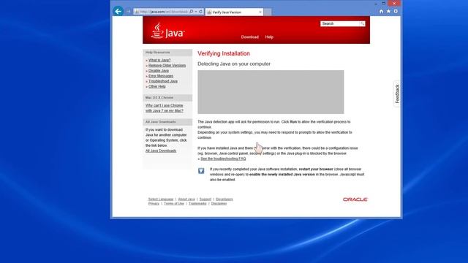Open See the troubleshooting FAQ link

coord(223,159)
